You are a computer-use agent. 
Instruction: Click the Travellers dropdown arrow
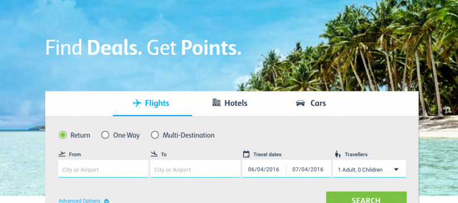pos(396,170)
